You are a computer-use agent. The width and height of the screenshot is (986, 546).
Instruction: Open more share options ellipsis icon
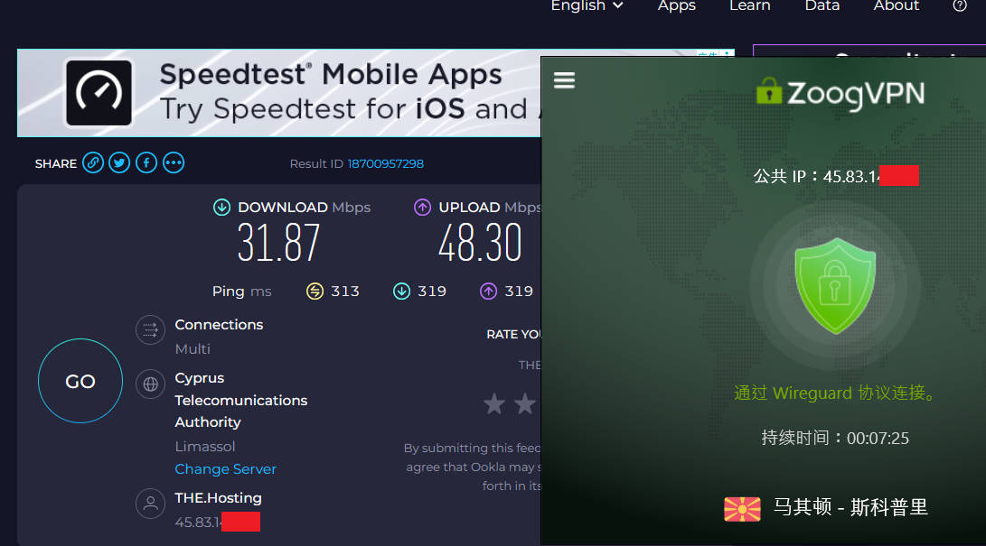(174, 163)
